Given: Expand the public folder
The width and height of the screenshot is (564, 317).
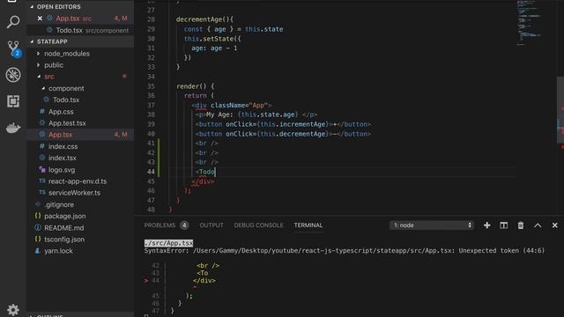Looking at the screenshot, I should pos(54,65).
